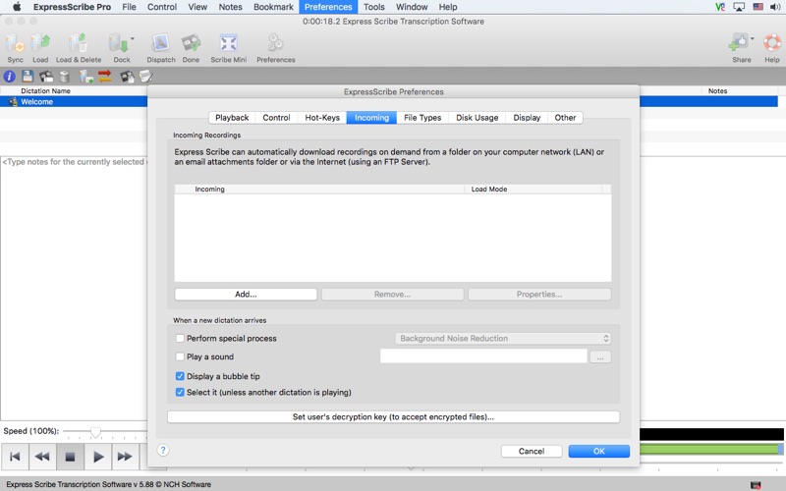Select the Incoming tab
This screenshot has height=491, width=786.
click(x=372, y=118)
